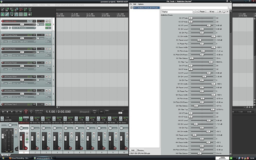Open Project Settings toolbar icon

[x=16, y=10]
